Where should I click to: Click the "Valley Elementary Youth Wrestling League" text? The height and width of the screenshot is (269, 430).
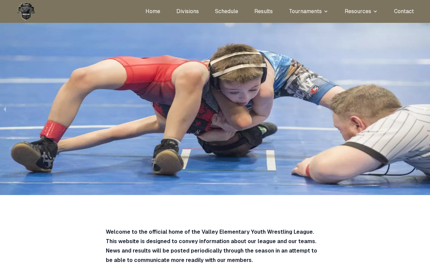click(257, 232)
